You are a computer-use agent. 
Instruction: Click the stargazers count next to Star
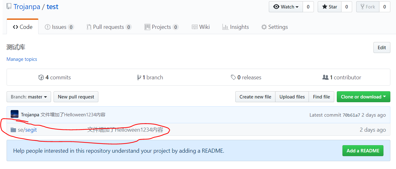click(x=347, y=7)
